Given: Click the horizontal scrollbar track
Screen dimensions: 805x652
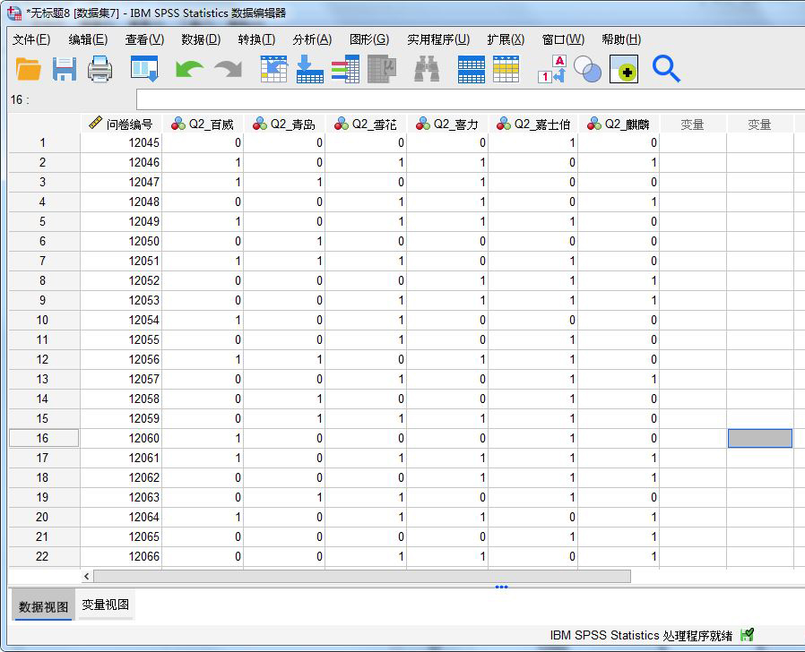Looking at the screenshot, I should [362, 577].
